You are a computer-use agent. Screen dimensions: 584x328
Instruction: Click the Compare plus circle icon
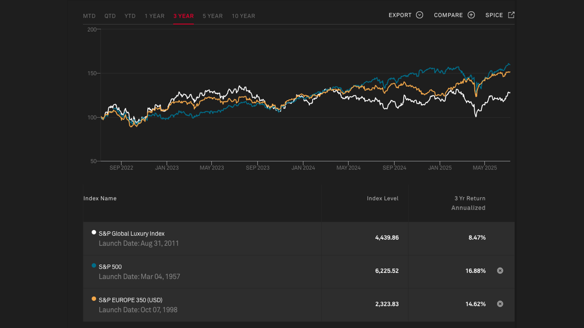(x=471, y=15)
